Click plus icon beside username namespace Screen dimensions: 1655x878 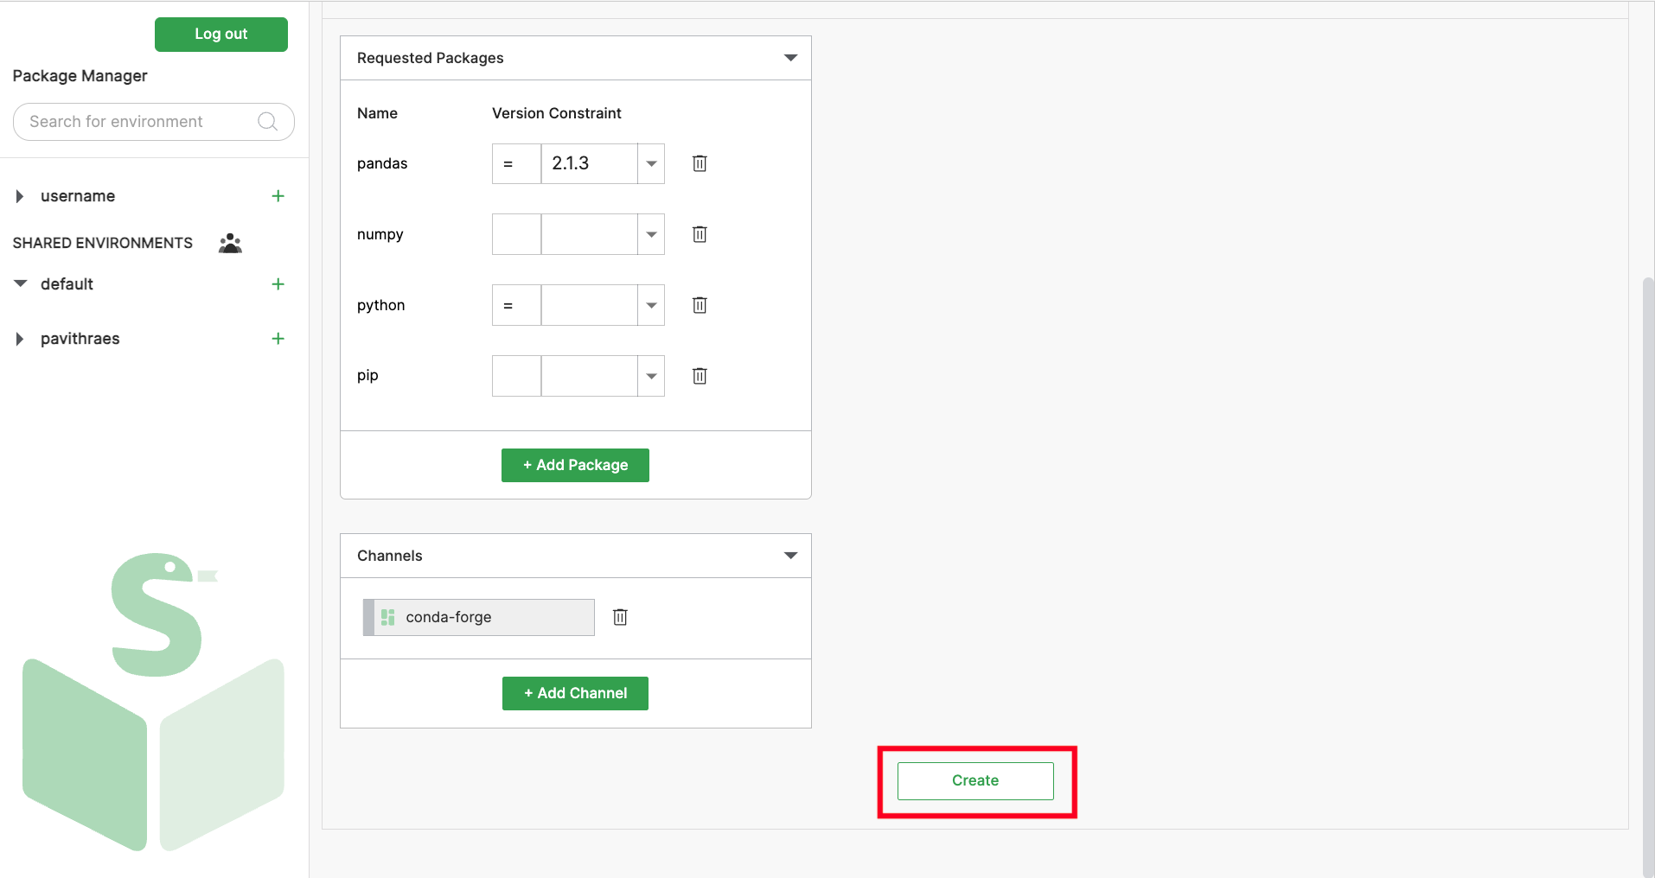click(278, 196)
